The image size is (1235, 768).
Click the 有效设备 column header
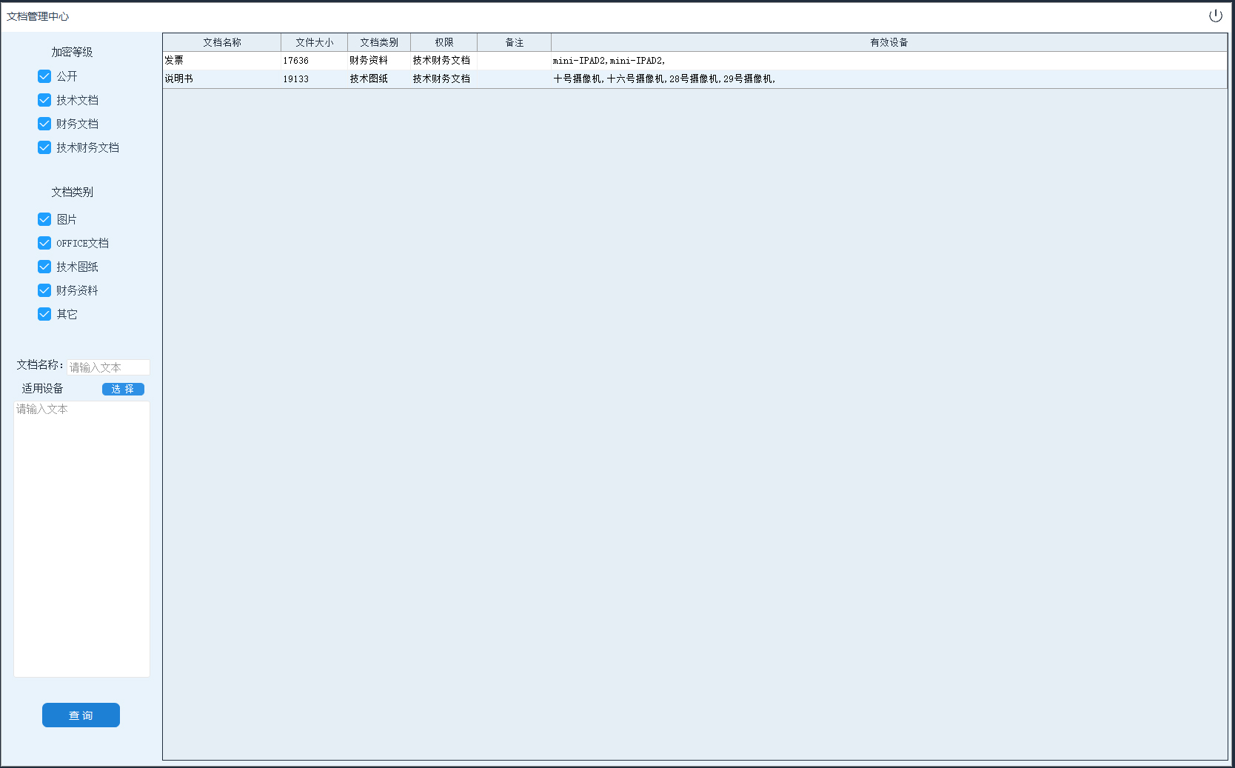coord(888,42)
